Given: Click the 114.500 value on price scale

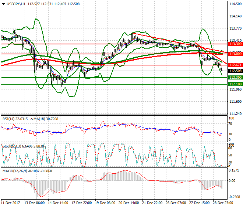Looking at the screenshot, I should pyautogui.click(x=235, y=4).
